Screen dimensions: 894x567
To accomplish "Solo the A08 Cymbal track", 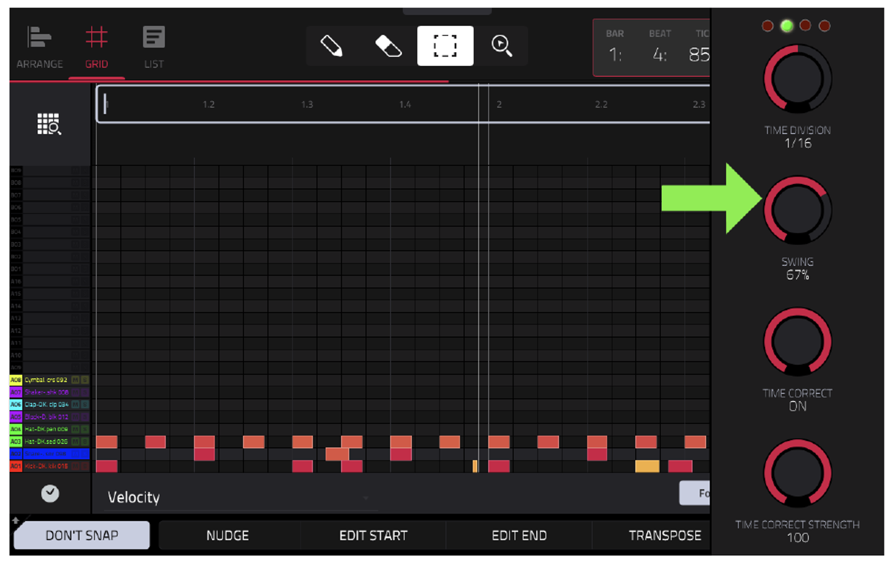I will click(85, 380).
